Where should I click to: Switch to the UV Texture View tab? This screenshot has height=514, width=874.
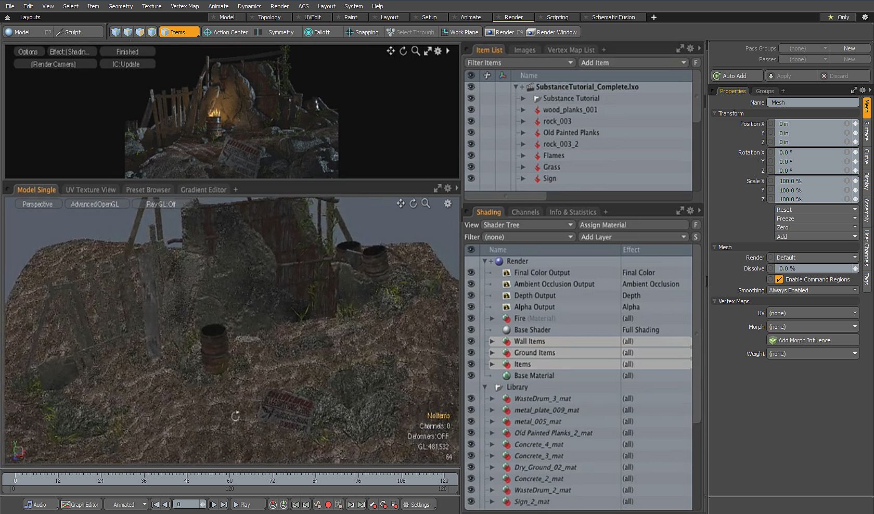pyautogui.click(x=91, y=190)
